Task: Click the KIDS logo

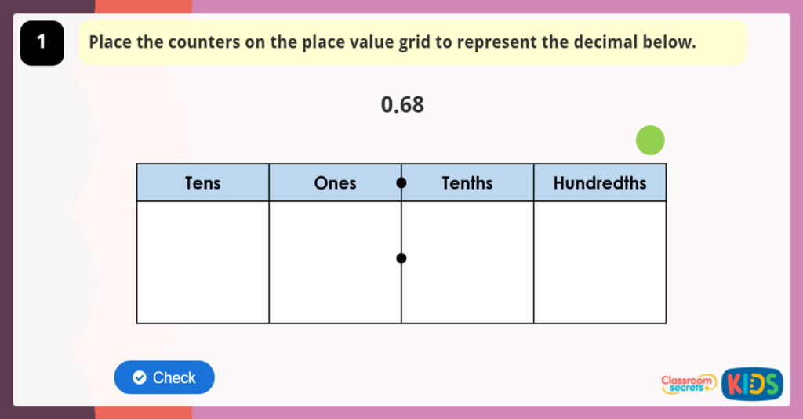Action: pyautogui.click(x=752, y=383)
